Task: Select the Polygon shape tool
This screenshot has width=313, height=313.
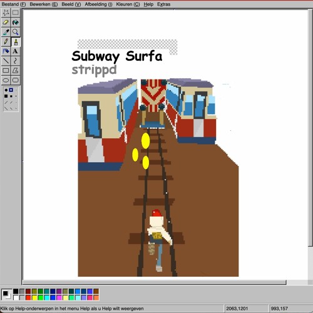Action: pos(16,70)
